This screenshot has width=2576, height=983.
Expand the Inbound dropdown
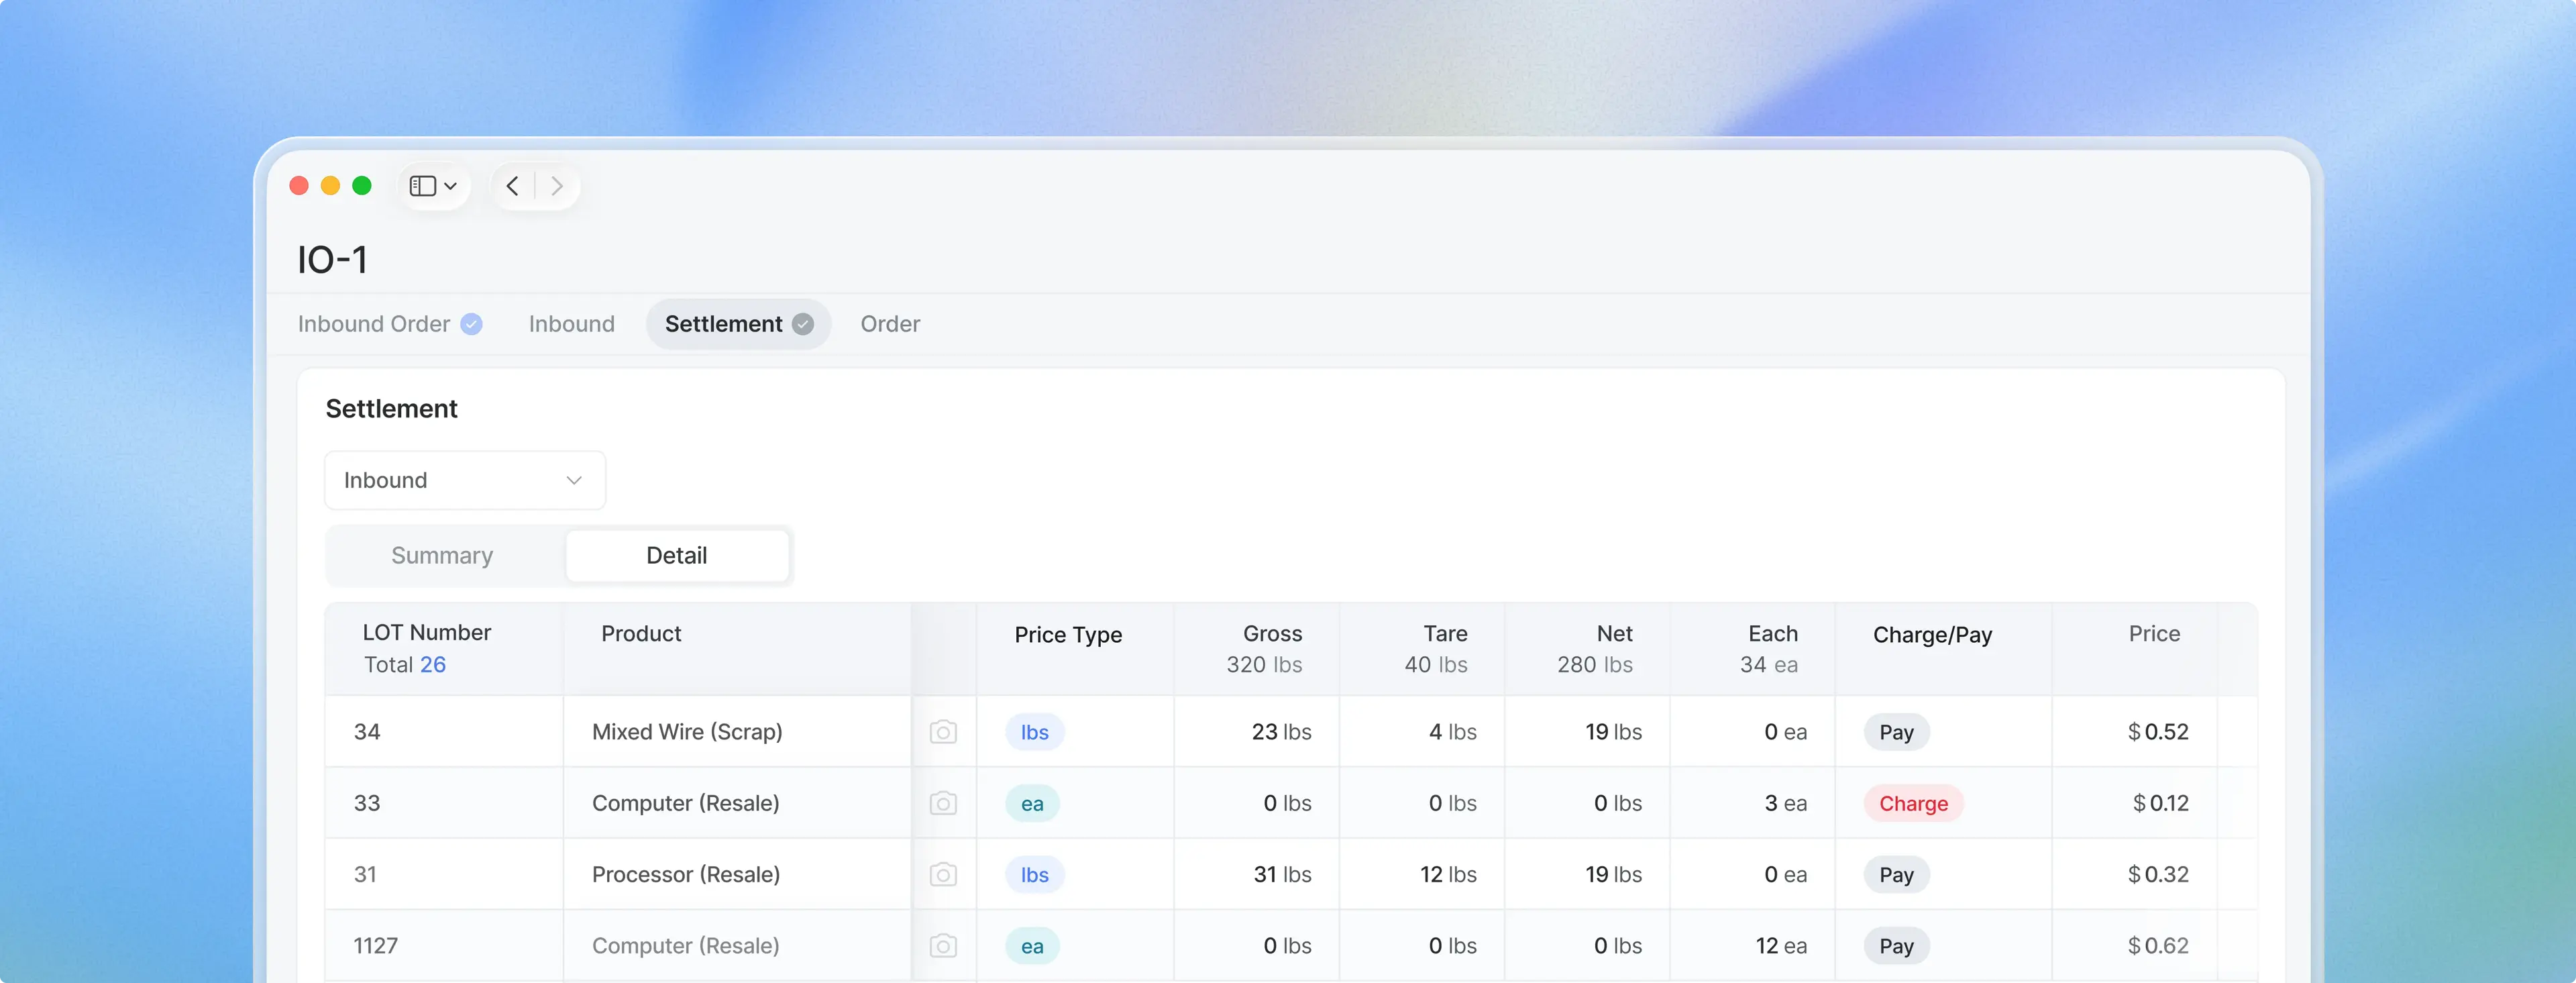click(465, 480)
